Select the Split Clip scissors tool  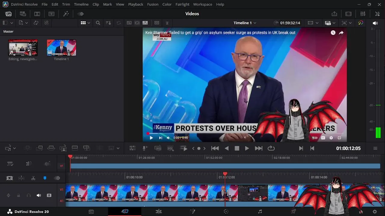point(33,178)
